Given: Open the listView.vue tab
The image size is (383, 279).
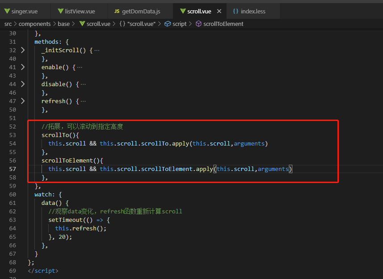Looking at the screenshot, I should (x=79, y=11).
